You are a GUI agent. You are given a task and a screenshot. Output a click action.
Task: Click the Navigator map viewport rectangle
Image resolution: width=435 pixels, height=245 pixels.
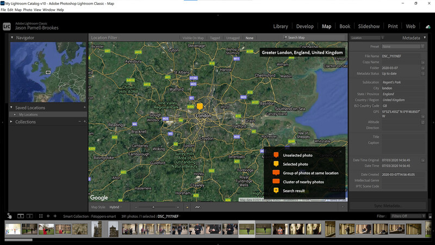click(48, 72)
